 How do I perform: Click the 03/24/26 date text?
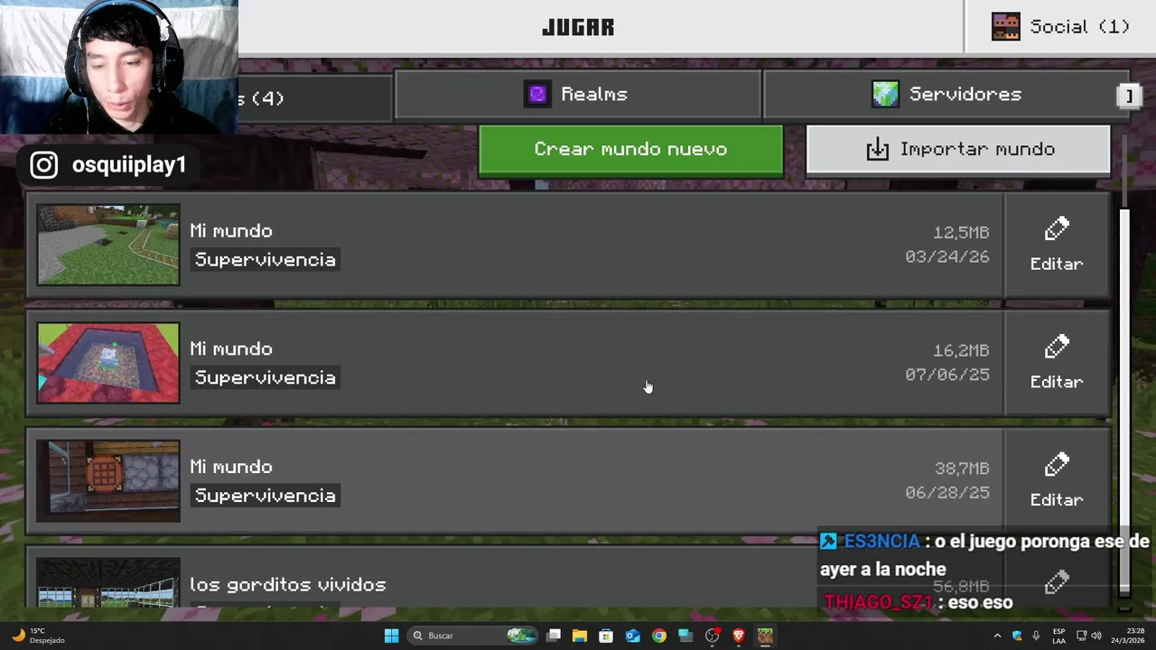click(x=947, y=257)
